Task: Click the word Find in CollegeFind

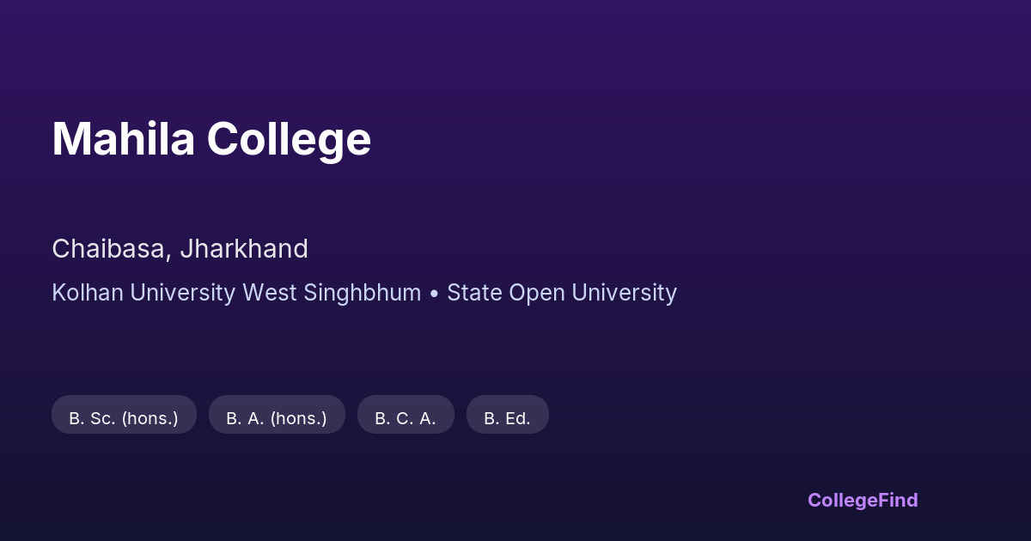Action: point(898,500)
